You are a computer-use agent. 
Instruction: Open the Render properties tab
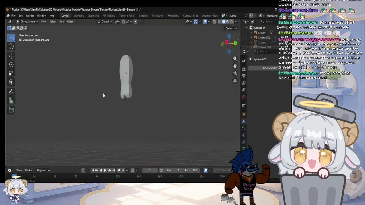click(244, 69)
